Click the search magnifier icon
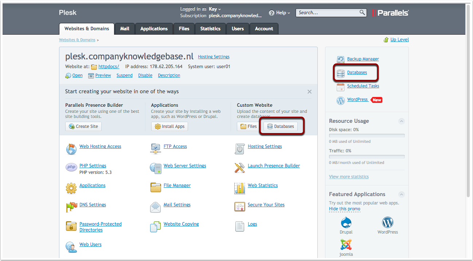Viewport: 473px width, 261px height. click(x=362, y=12)
